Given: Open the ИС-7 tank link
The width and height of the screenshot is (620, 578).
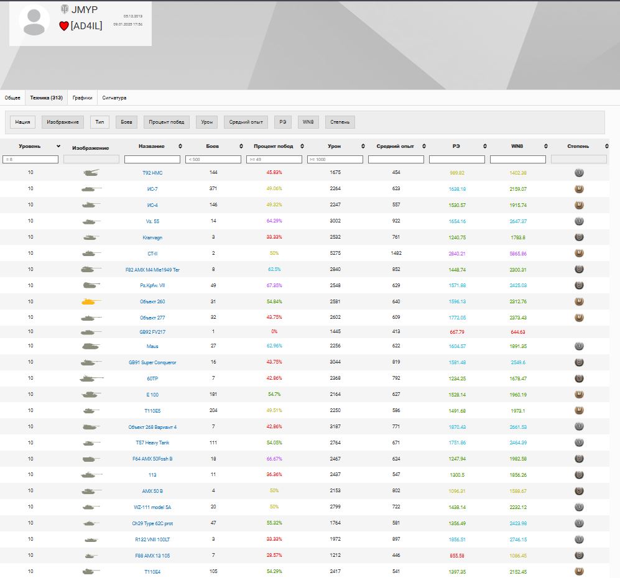Looking at the screenshot, I should point(152,189).
